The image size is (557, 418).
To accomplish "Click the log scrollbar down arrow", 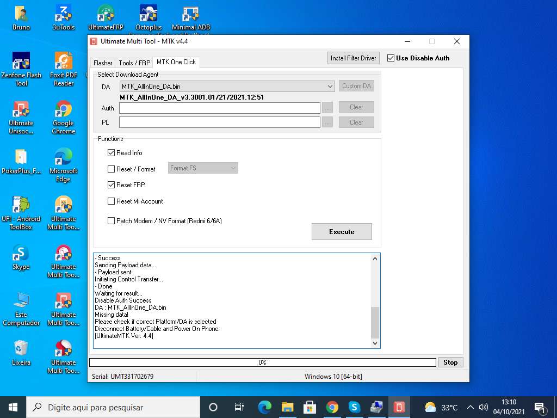I will coord(375,343).
